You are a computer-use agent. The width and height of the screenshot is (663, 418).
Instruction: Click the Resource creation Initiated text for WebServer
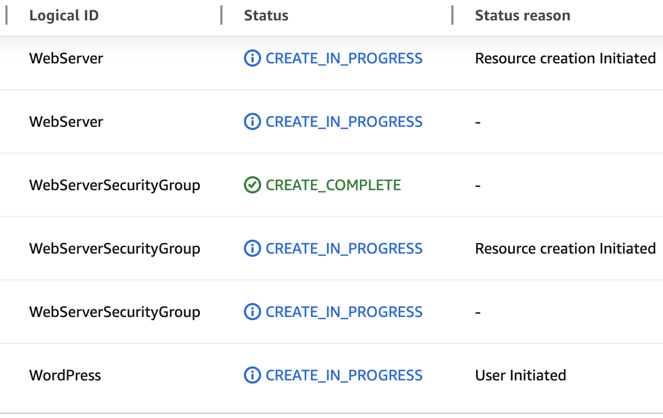[x=565, y=58]
